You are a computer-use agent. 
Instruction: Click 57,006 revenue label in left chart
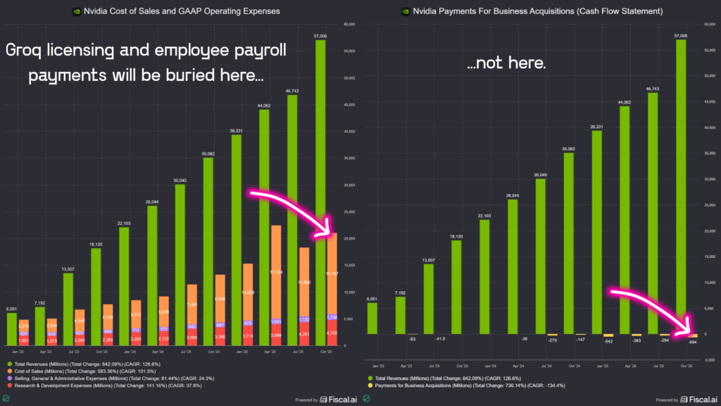[320, 36]
